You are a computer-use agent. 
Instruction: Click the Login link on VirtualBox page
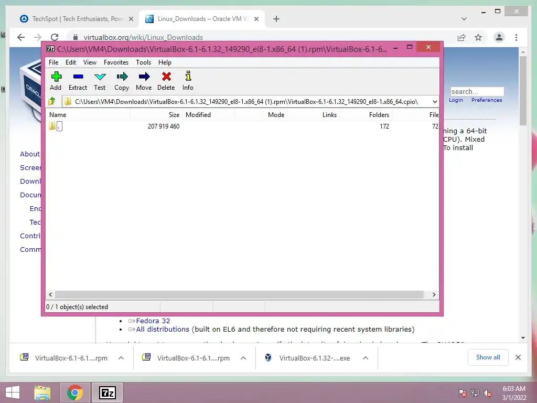456,100
